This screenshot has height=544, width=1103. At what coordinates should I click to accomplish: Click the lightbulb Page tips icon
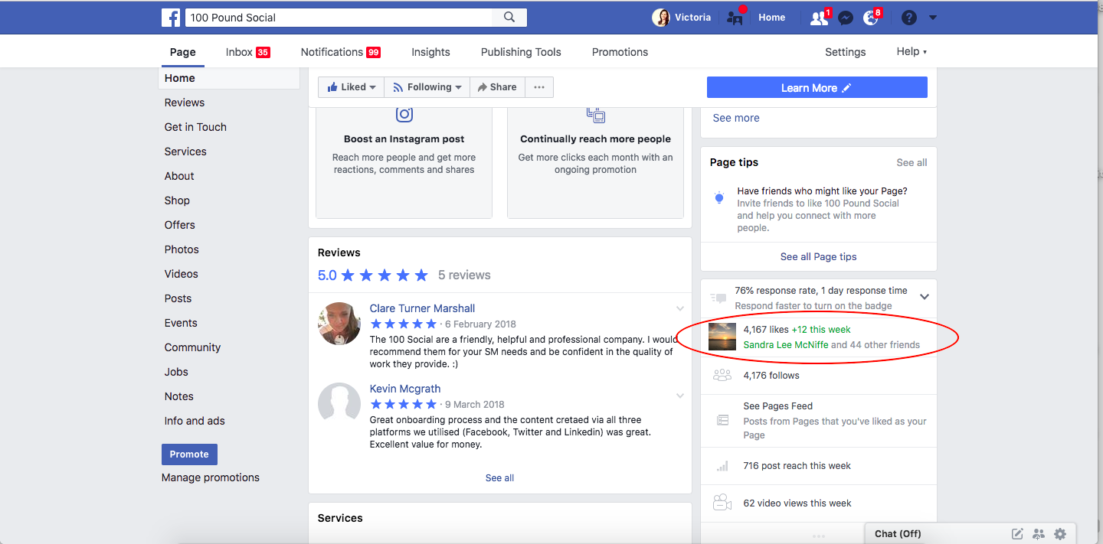(x=719, y=197)
